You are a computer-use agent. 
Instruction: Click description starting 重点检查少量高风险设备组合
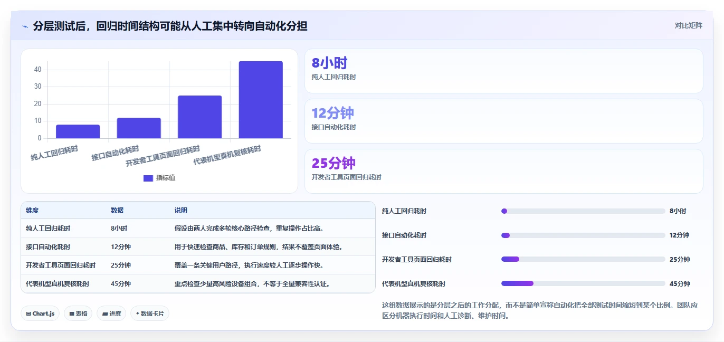click(252, 284)
